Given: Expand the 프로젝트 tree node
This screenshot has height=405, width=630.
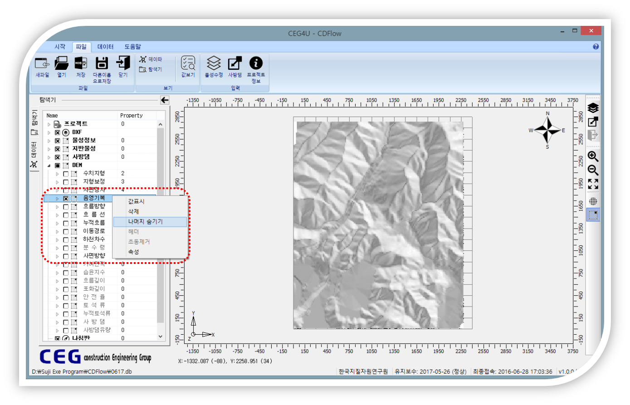Looking at the screenshot, I should pyautogui.click(x=49, y=124).
